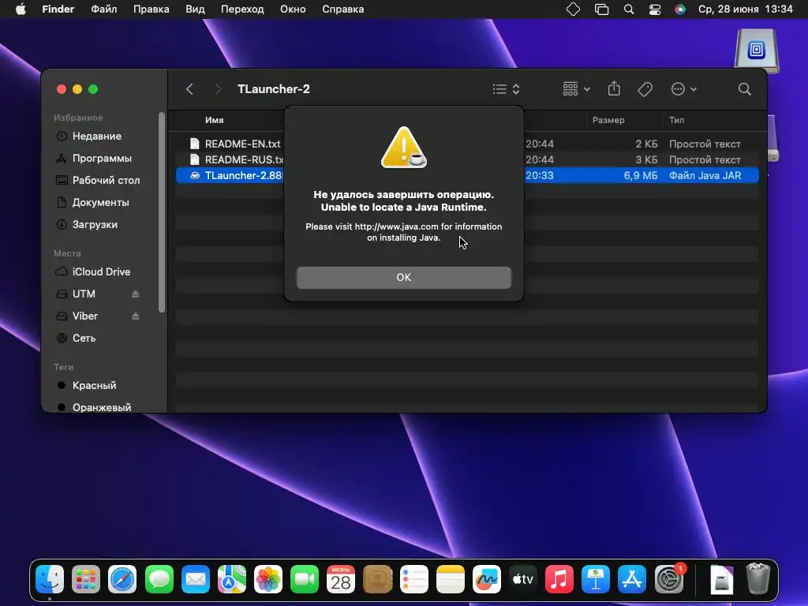Open the Файл menu
The image size is (808, 606).
104,9
